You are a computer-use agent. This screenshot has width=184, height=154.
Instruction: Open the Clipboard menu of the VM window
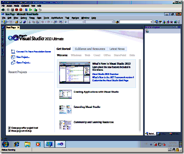(x=25, y=6)
